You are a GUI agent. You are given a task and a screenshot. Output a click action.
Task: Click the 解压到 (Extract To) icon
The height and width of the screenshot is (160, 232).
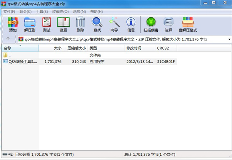(x=29, y=24)
